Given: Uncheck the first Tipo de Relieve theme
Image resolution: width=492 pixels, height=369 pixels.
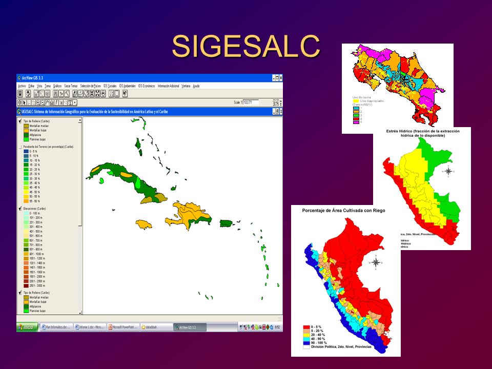Looking at the screenshot, I should [x=20, y=121].
